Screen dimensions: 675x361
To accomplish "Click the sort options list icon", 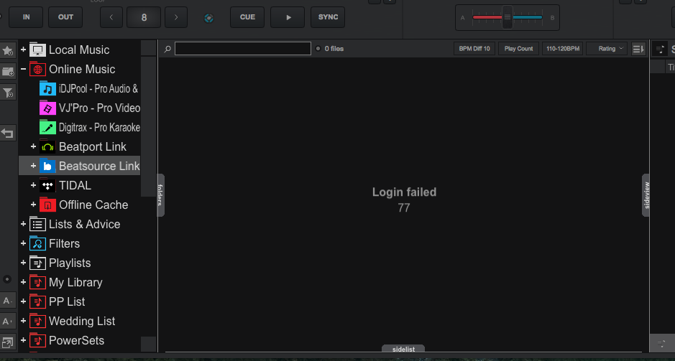I will pyautogui.click(x=638, y=49).
